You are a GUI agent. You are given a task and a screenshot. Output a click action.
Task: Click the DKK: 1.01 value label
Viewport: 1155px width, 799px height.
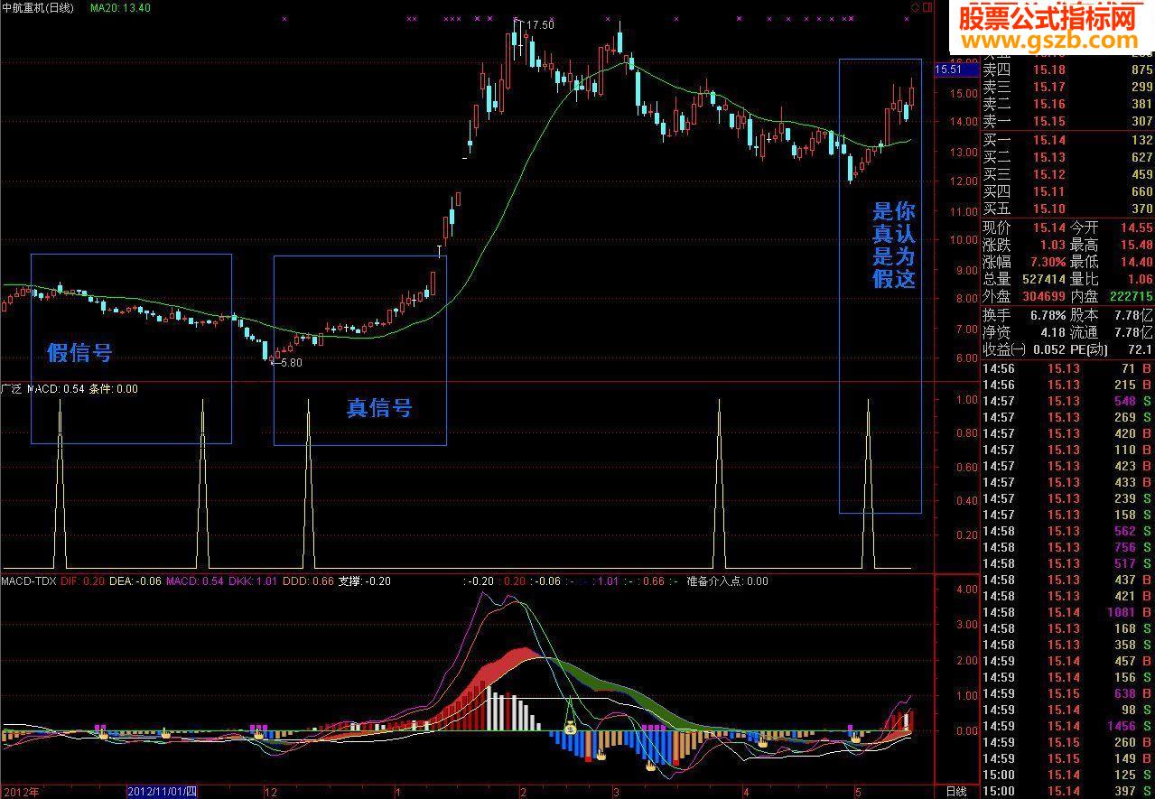click(x=252, y=581)
